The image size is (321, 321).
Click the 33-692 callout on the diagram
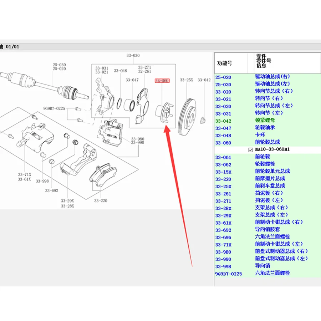[x=52, y=190]
